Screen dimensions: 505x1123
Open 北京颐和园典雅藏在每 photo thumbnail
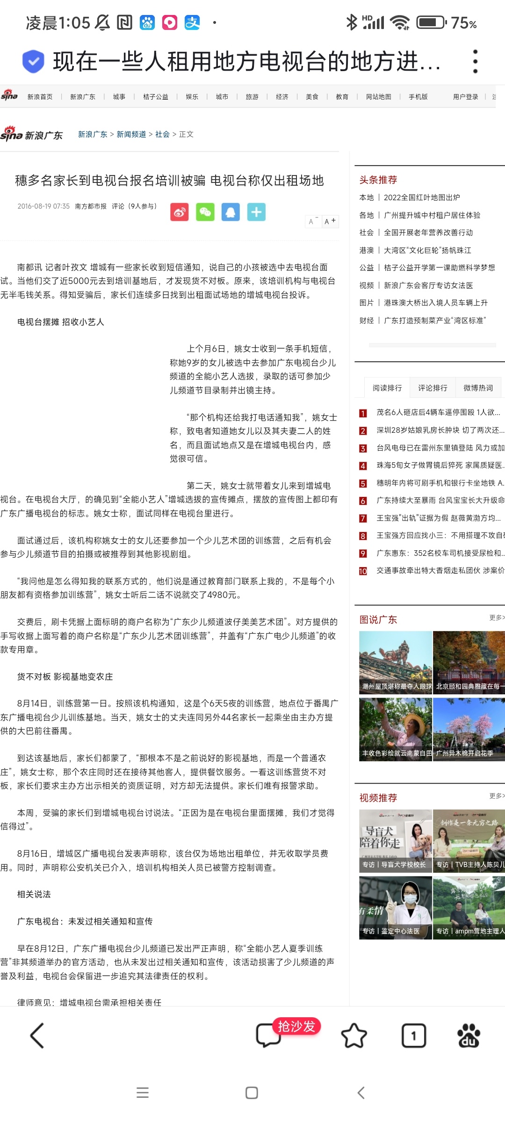[x=469, y=662]
